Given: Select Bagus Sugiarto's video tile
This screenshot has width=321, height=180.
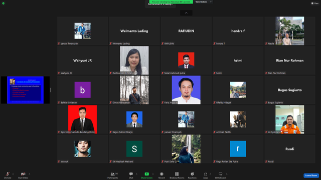Looking at the screenshot, I should 290,90.
